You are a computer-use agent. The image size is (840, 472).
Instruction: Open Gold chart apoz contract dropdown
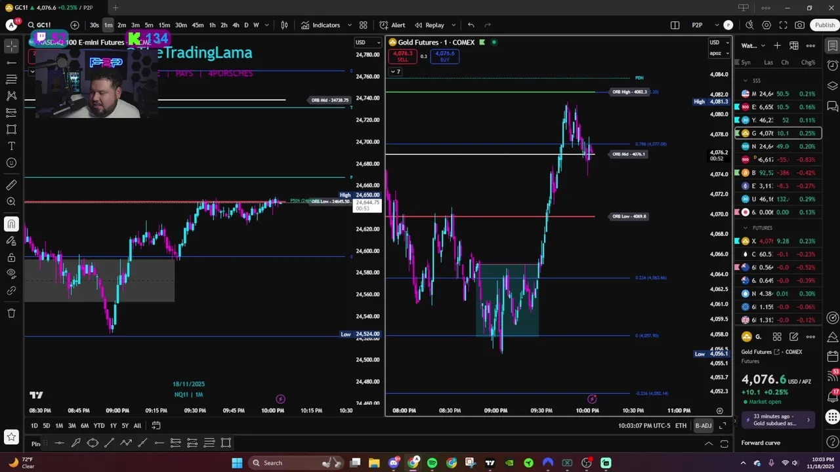[x=719, y=53]
